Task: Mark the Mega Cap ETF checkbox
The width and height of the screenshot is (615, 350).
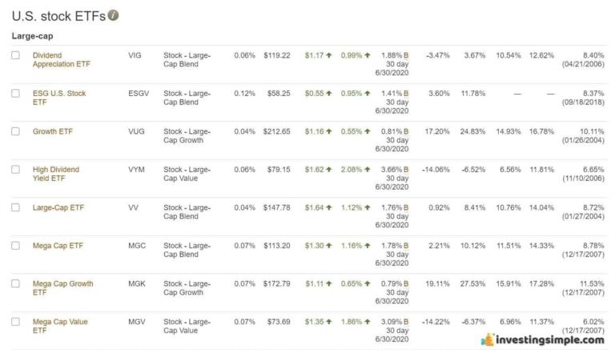Action: click(16, 246)
